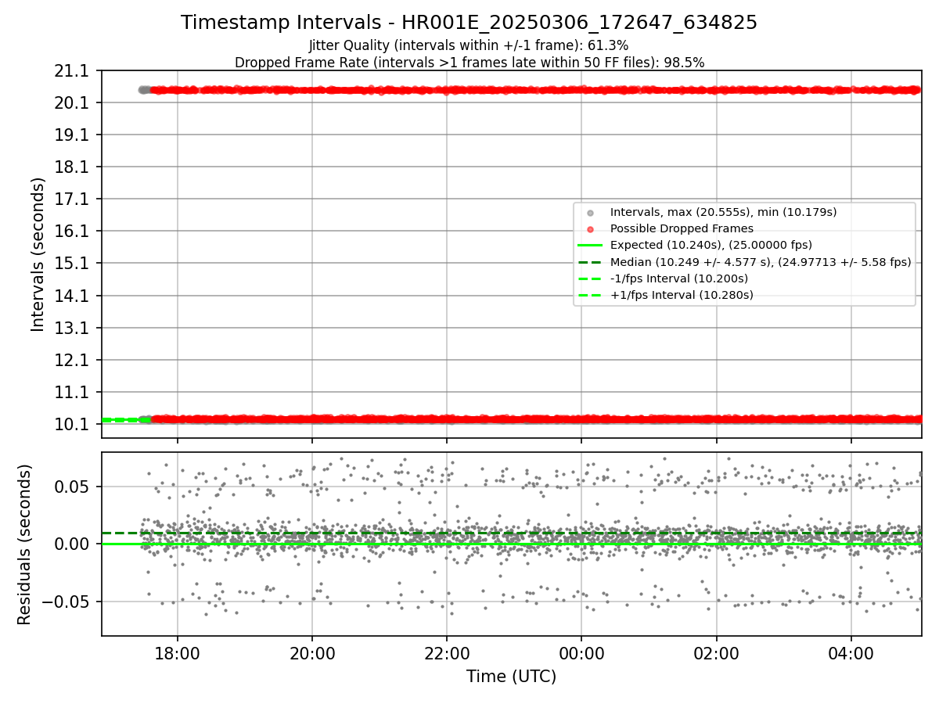Click the plot title 'Timestamp Intervals - HR001E_20250306_172647_634825'
The width and height of the screenshot is (939, 704).
coord(469,23)
